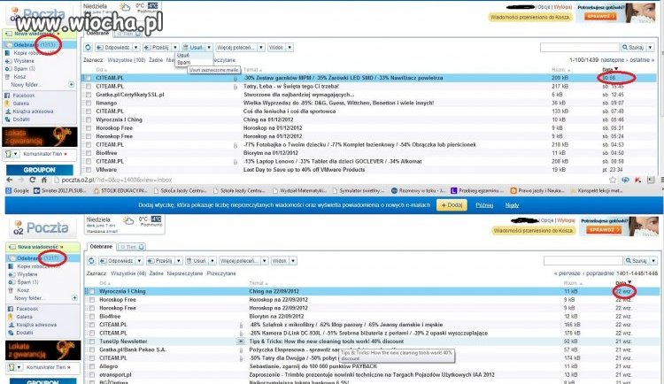Click Szukaj button in bottom window

click(636, 261)
